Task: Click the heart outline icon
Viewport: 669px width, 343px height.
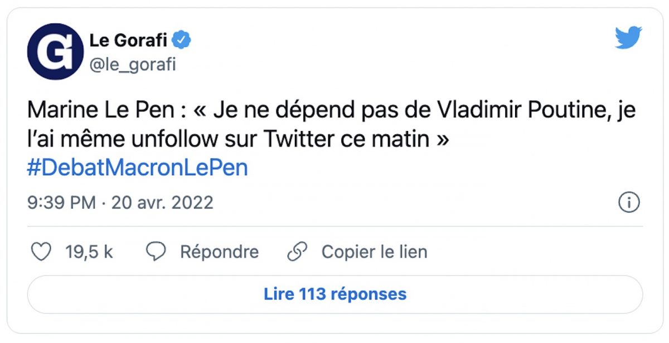Action: coord(42,252)
